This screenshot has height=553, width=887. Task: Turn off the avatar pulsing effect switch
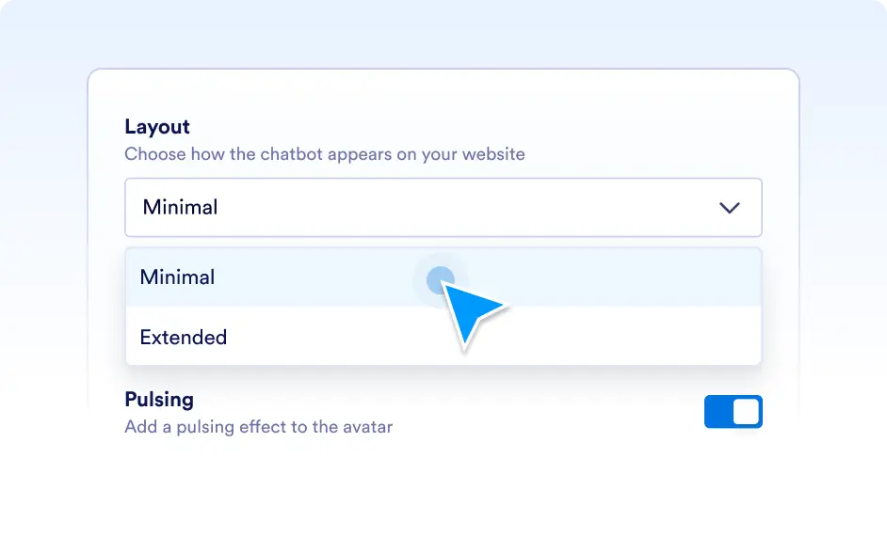[x=734, y=412]
